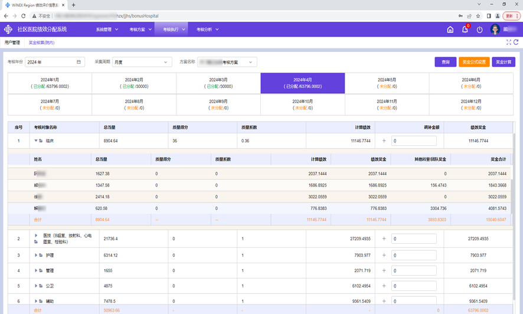Collapse the 临床 row
Viewport: 523px width, 314px height.
(x=36, y=141)
